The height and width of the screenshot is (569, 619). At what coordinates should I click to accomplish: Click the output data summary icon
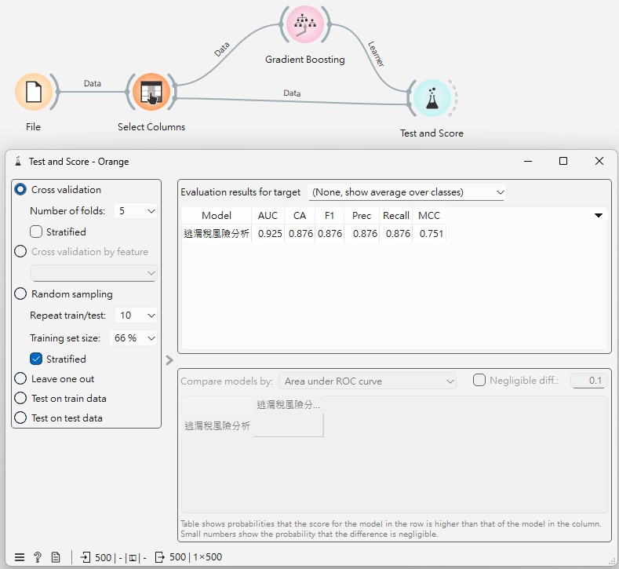click(160, 557)
